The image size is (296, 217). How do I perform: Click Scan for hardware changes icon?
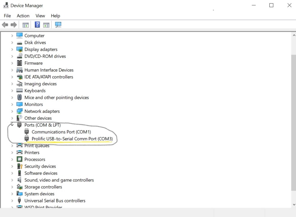pos(58,25)
